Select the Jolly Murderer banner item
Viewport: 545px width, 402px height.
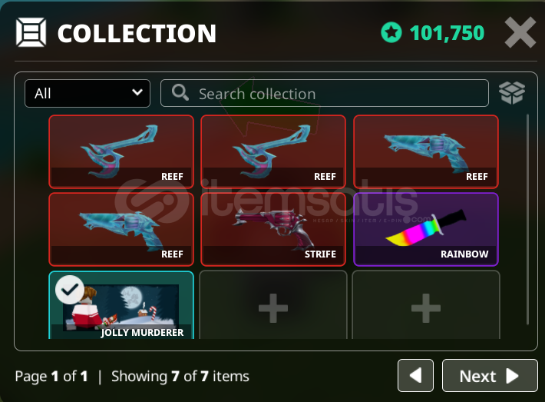pyautogui.click(x=121, y=305)
